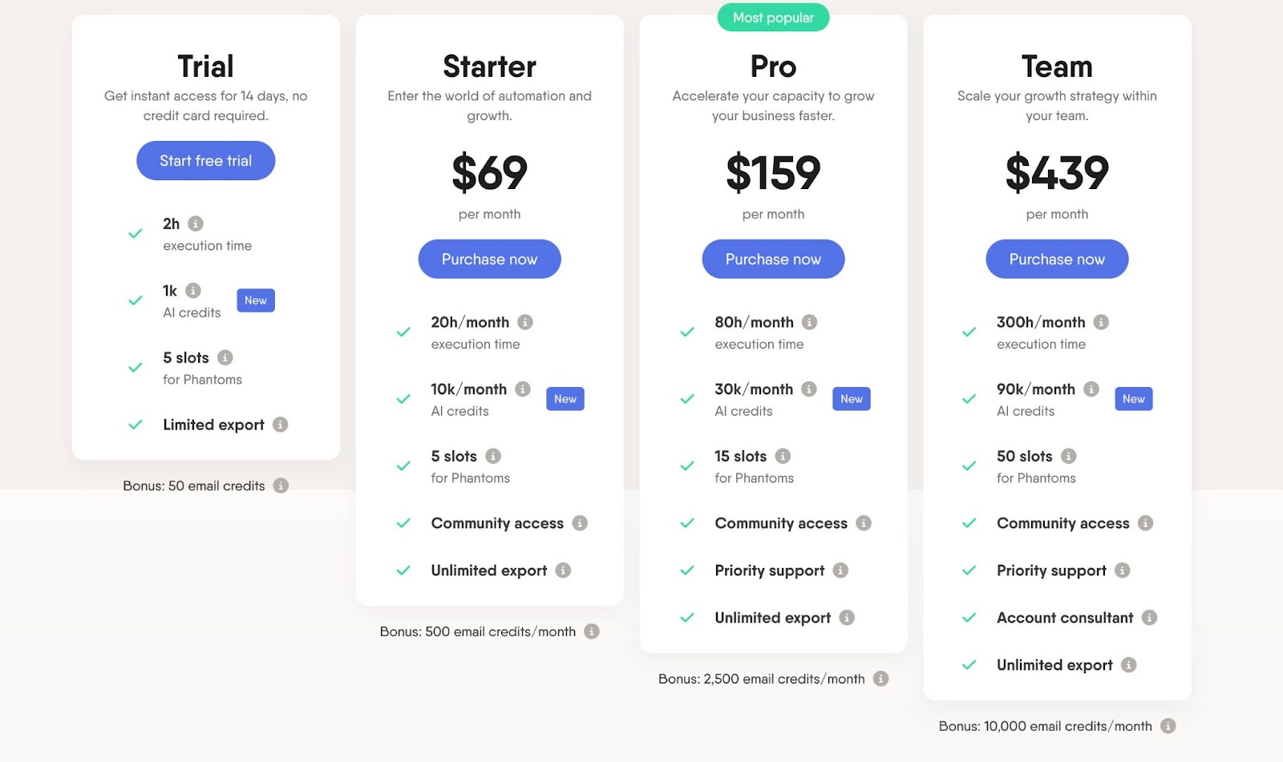
Task: Open info tooltip for Trial's 1k AI credits
Action: [195, 290]
